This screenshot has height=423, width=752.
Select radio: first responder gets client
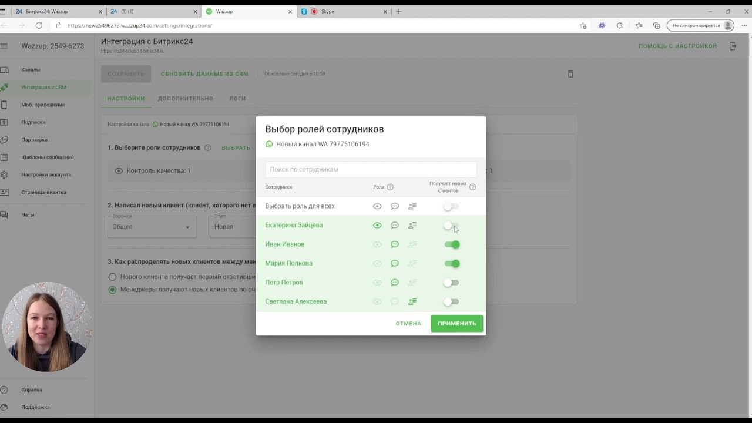[x=112, y=277]
